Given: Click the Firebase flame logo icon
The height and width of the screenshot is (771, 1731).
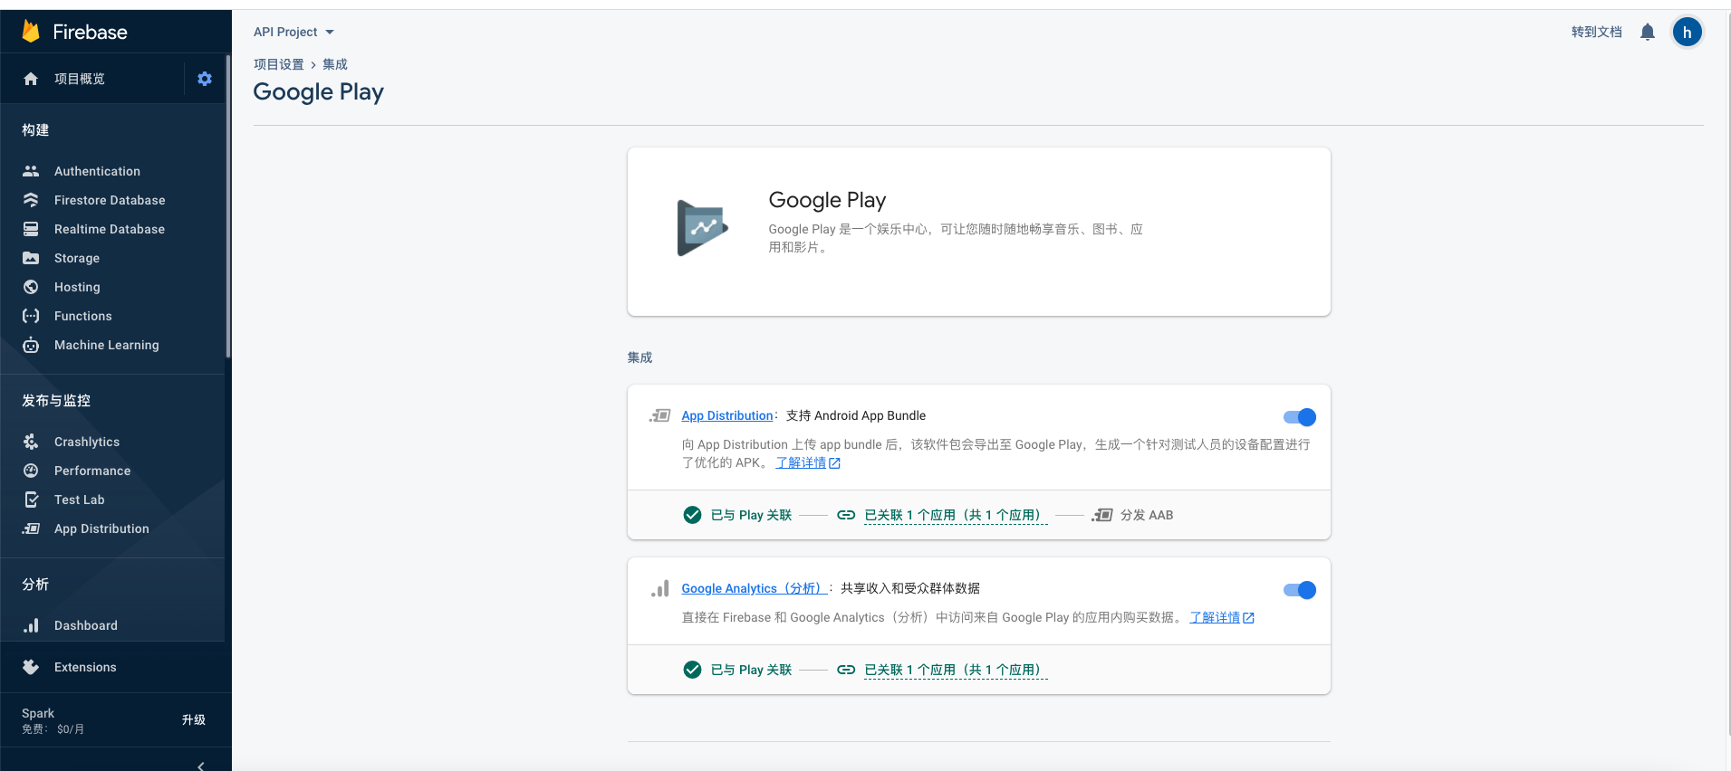Looking at the screenshot, I should pos(31,32).
